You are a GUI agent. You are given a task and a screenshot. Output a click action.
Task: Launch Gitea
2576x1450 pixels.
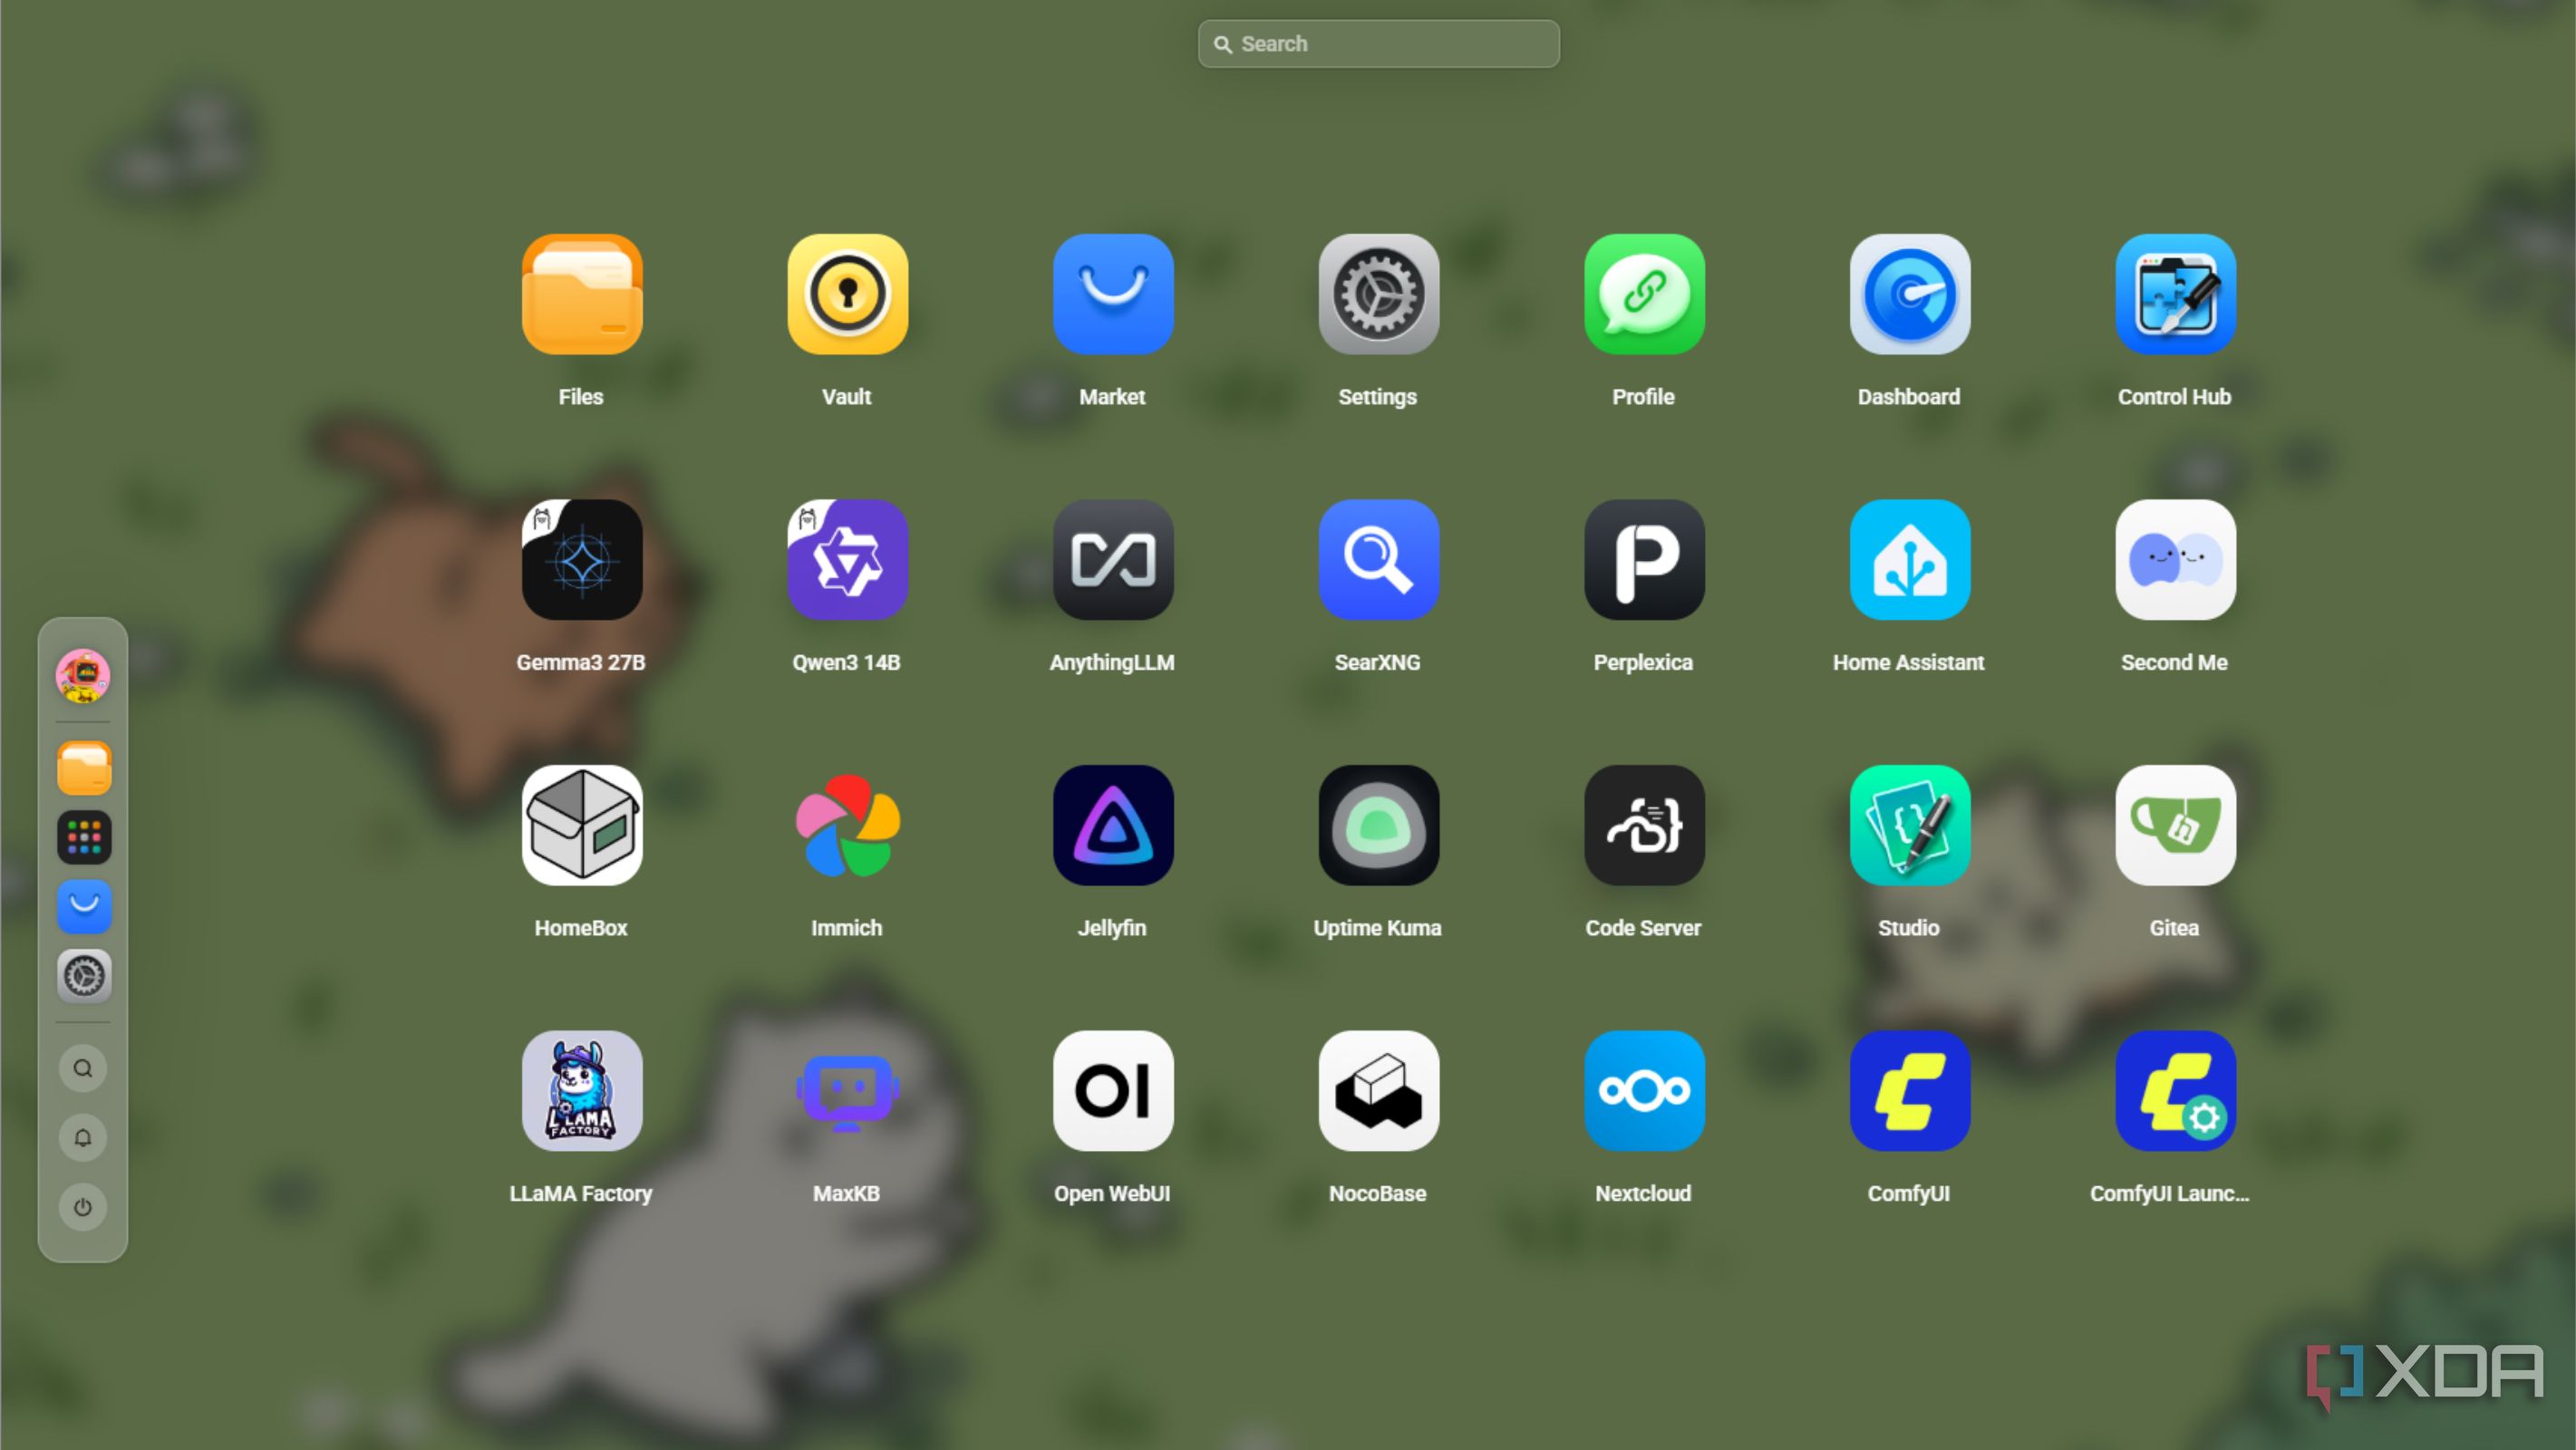2175,825
